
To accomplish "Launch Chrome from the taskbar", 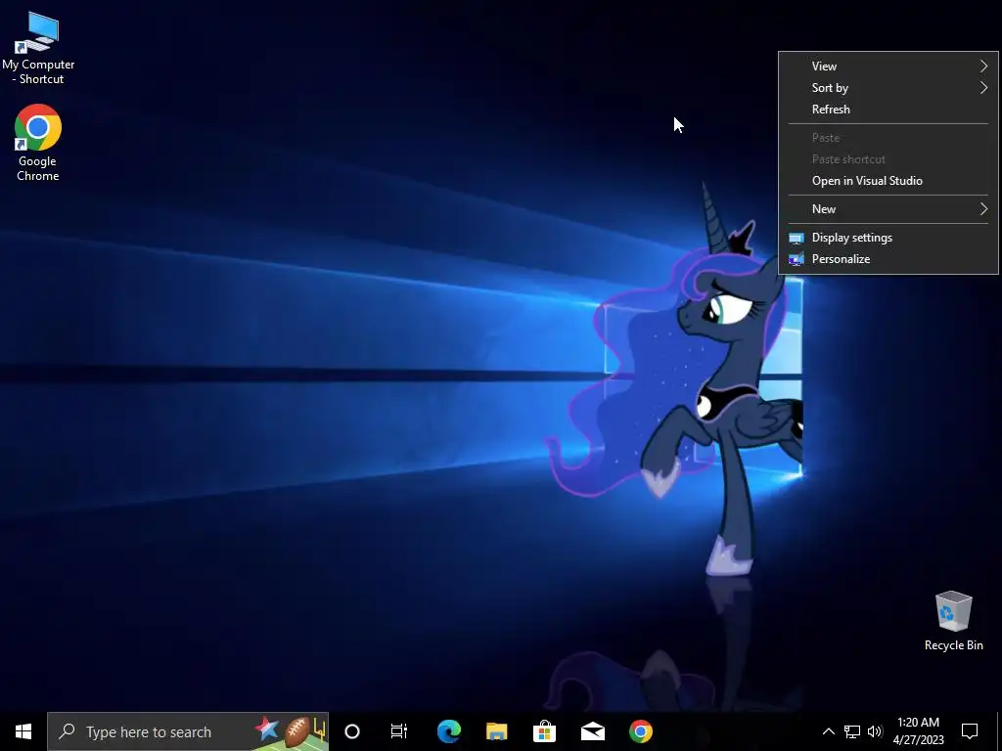I will click(x=640, y=731).
